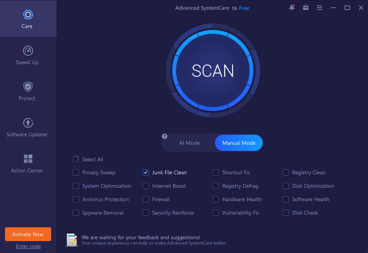Viewport: 368px width, 253px height.
Task: Open the Speed Up section
Action: tap(27, 55)
